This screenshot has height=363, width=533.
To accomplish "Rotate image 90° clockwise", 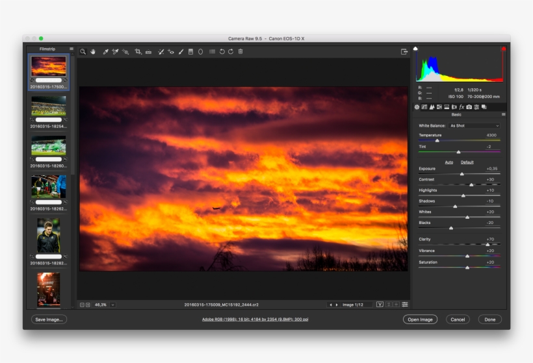I will [231, 51].
